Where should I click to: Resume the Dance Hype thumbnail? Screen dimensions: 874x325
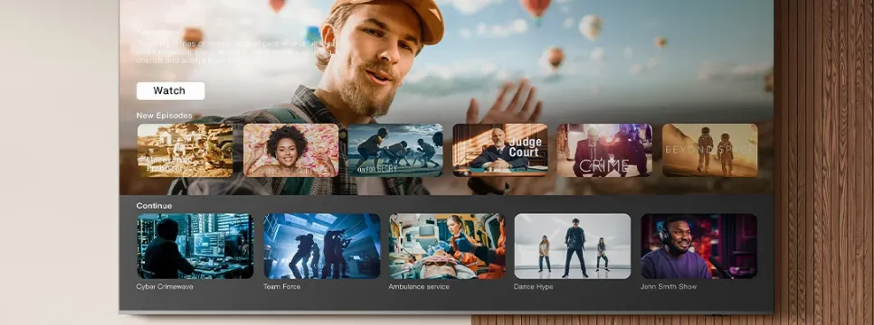(573, 246)
